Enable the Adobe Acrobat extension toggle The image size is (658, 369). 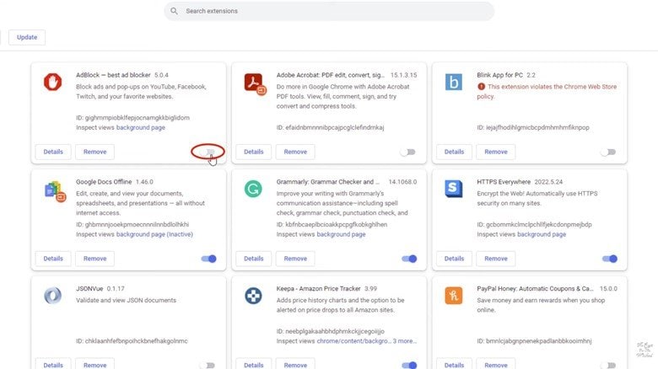click(x=408, y=152)
